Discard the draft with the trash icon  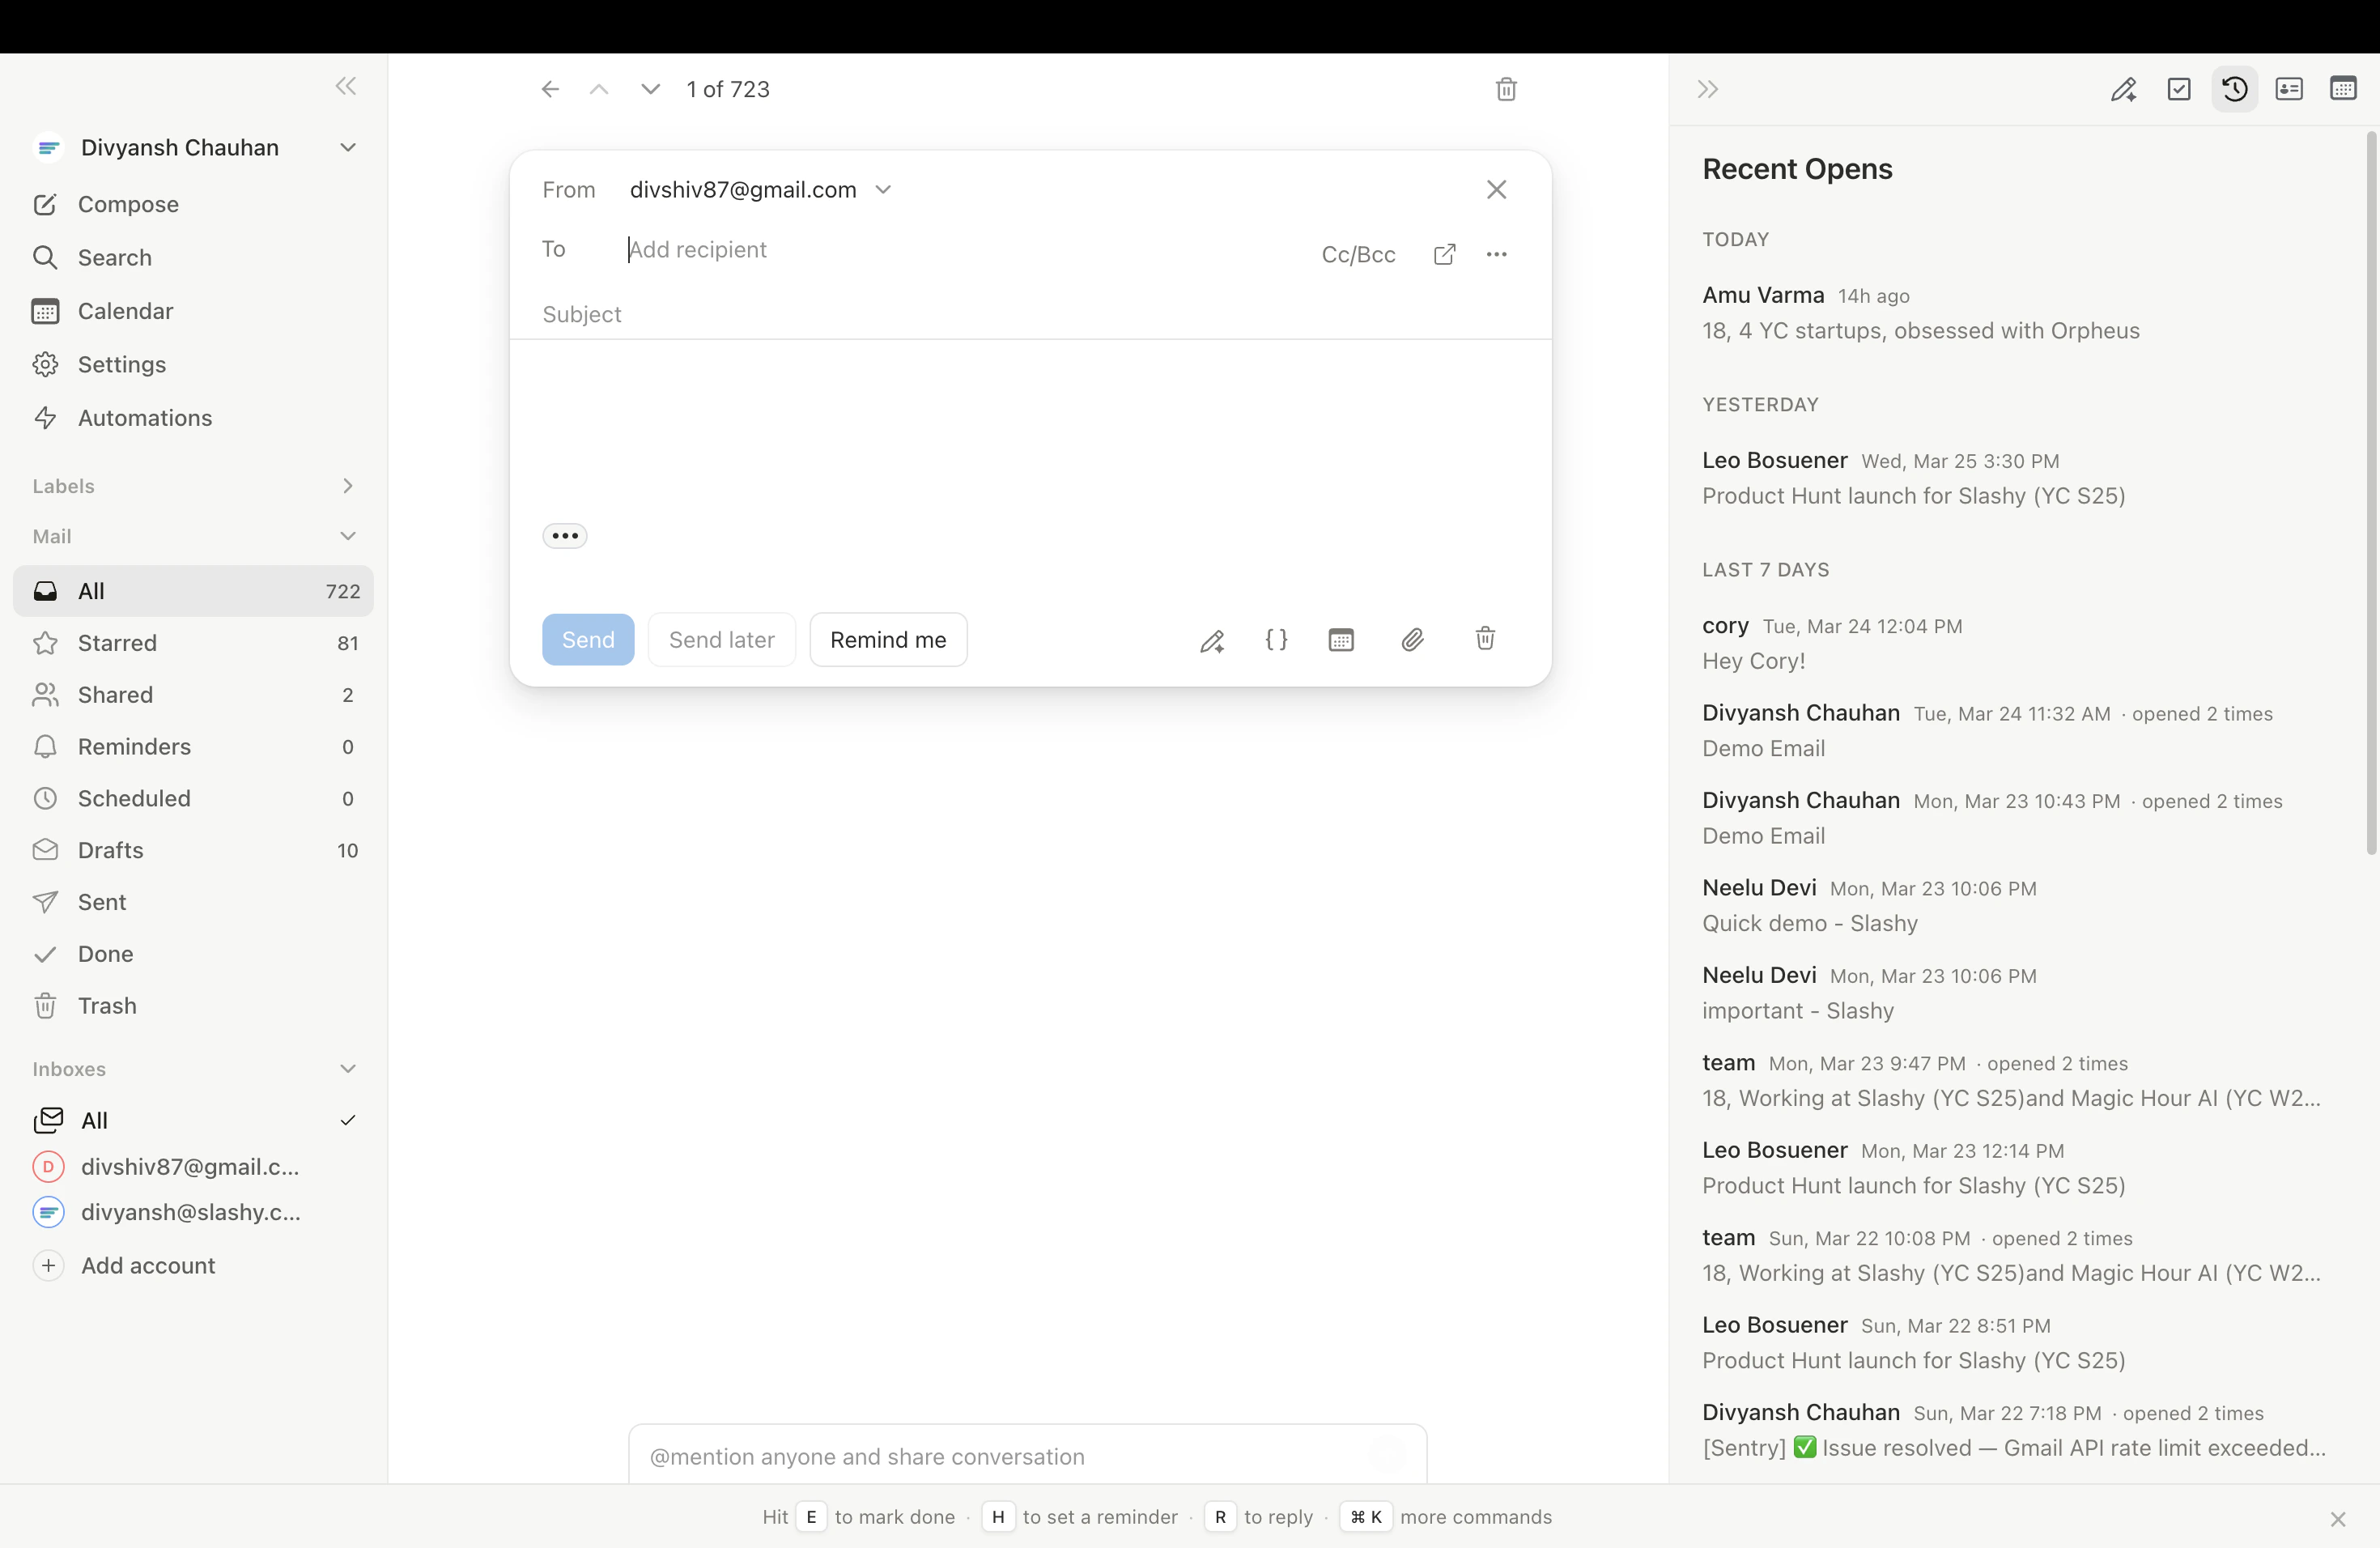(1484, 640)
